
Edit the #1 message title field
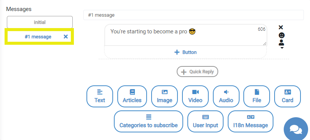(x=193, y=15)
